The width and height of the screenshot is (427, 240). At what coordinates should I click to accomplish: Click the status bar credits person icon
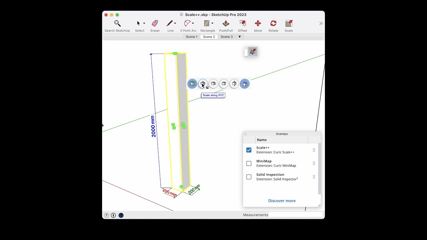[x=113, y=215]
